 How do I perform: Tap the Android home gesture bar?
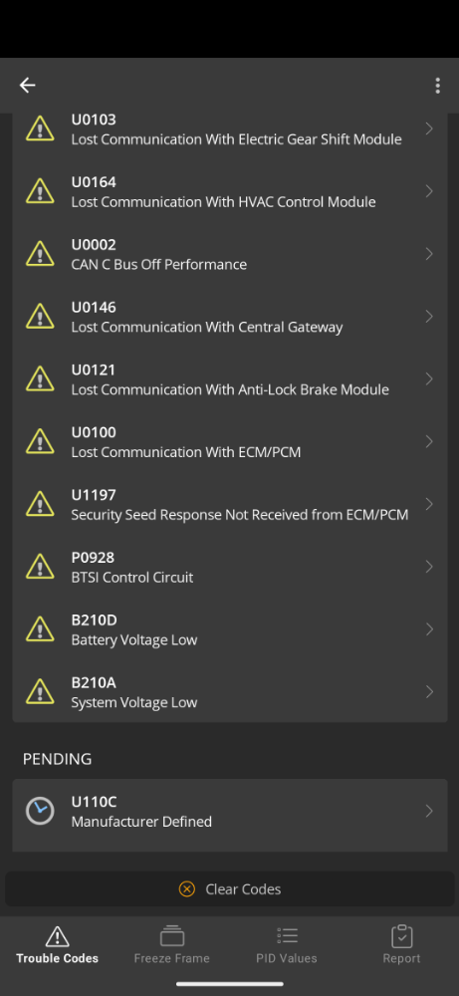[230, 984]
